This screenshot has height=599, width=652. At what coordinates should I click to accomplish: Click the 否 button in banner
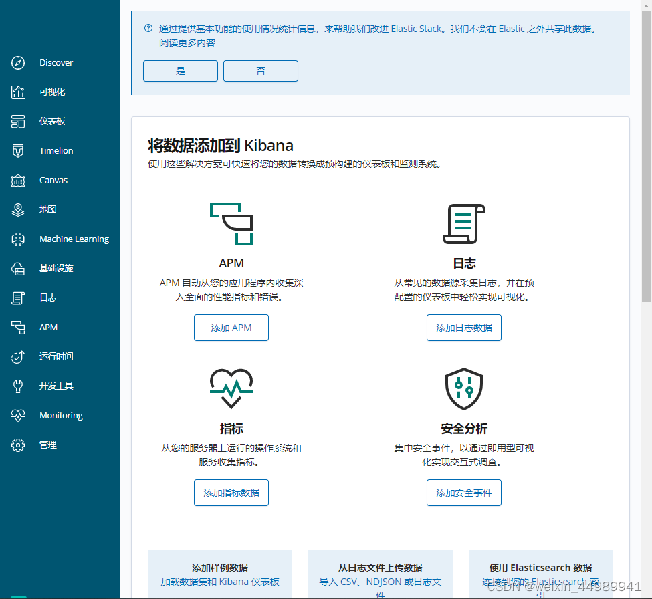click(x=261, y=71)
